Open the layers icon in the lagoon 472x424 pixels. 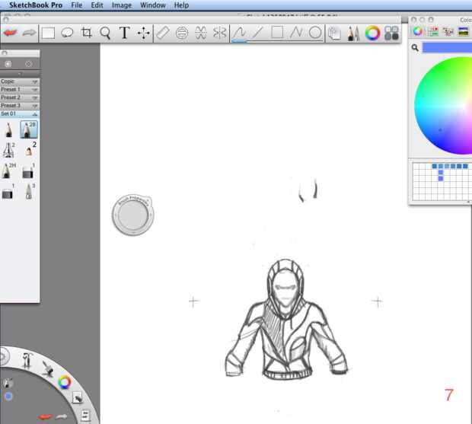(x=78, y=398)
